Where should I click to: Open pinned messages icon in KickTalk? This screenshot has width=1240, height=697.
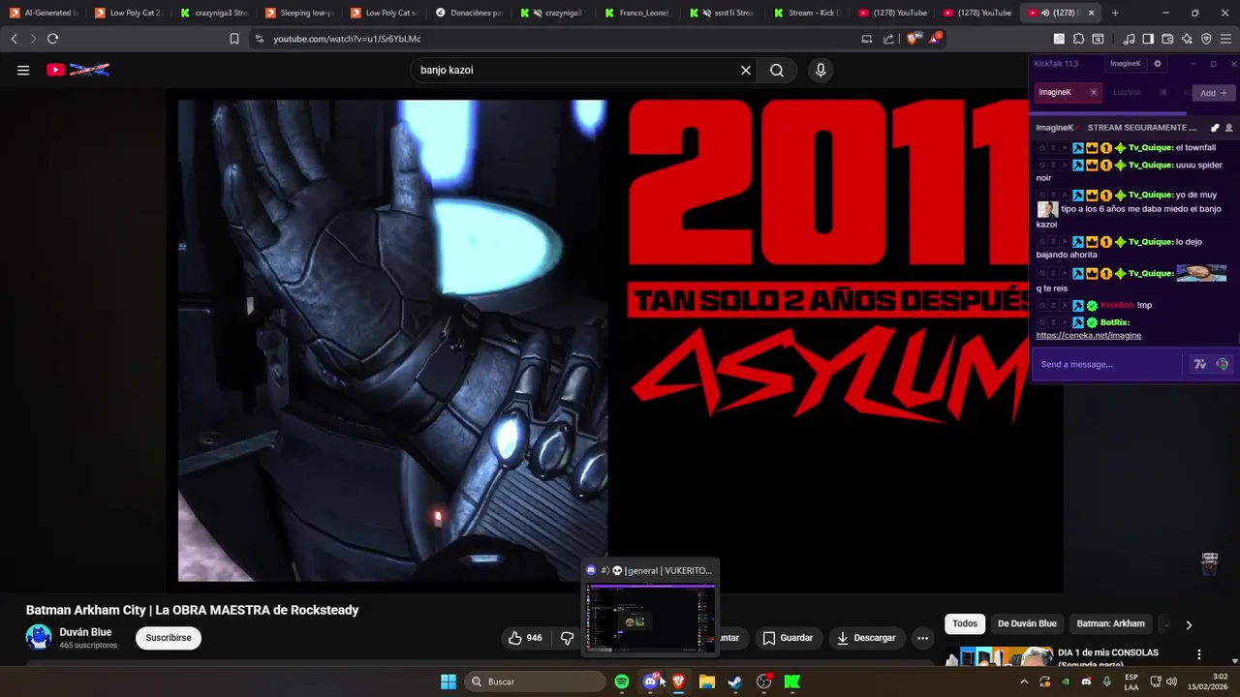(x=1215, y=128)
